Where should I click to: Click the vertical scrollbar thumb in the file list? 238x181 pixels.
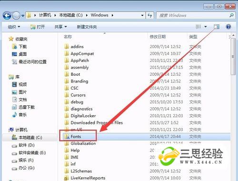click(x=233, y=57)
